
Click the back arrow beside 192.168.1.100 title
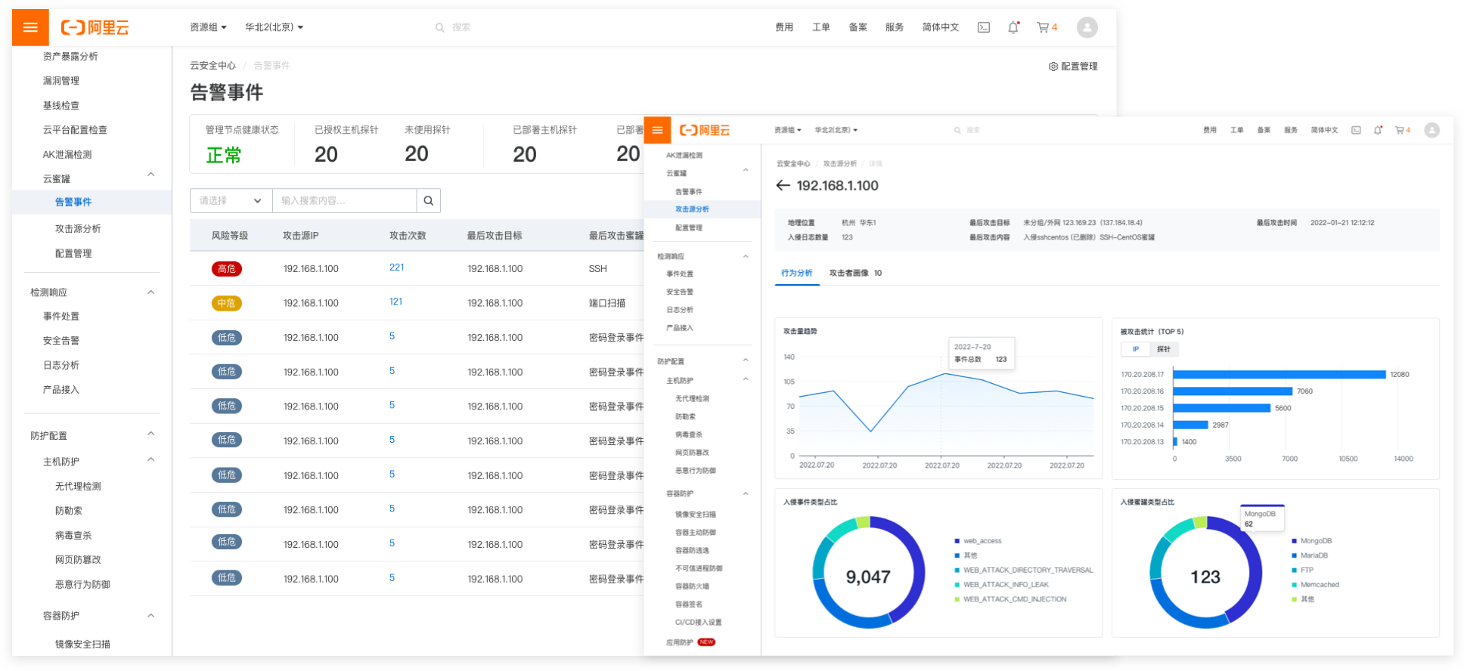783,186
